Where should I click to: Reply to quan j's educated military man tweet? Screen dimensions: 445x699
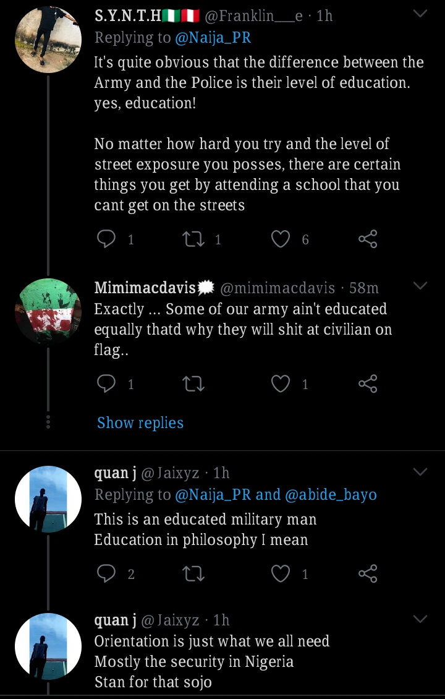[107, 574]
